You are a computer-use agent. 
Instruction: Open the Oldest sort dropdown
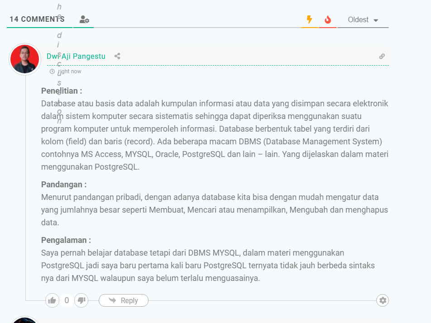(x=363, y=20)
